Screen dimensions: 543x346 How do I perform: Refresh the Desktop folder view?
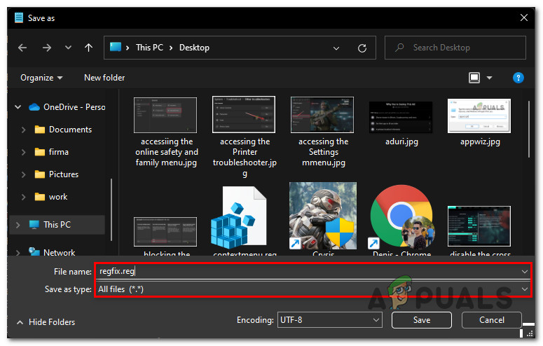click(x=362, y=48)
